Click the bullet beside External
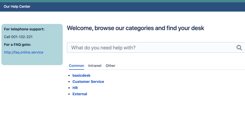Viewport: 245px width, 140px height. [x=69, y=94]
